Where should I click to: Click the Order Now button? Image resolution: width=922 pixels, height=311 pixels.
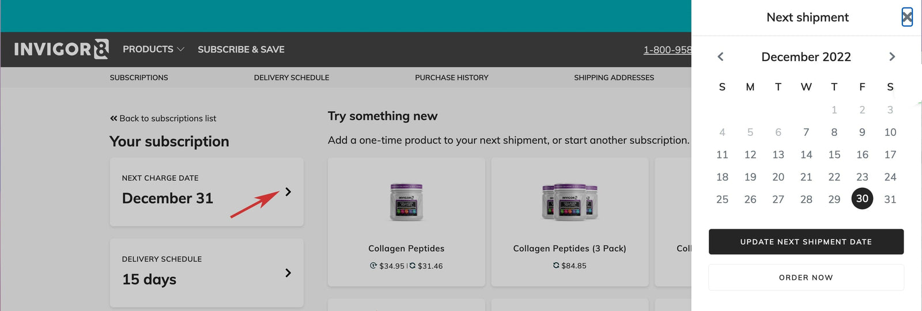[806, 278]
